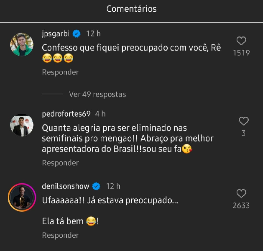The image size is (263, 251).
Task: Tap the heart on pedrofortes69's comment
Action: [x=243, y=121]
